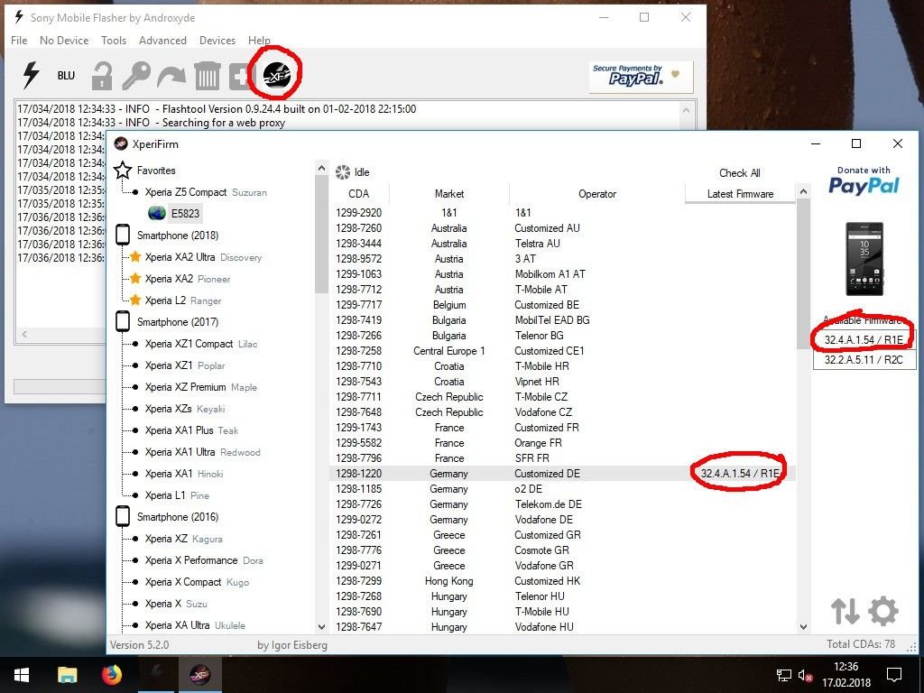The width and height of the screenshot is (924, 693).
Task: Sort the list by Operator column header
Action: 597,194
